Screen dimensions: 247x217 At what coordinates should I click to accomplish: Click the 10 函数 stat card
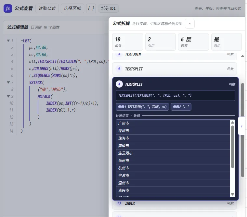[127, 42]
